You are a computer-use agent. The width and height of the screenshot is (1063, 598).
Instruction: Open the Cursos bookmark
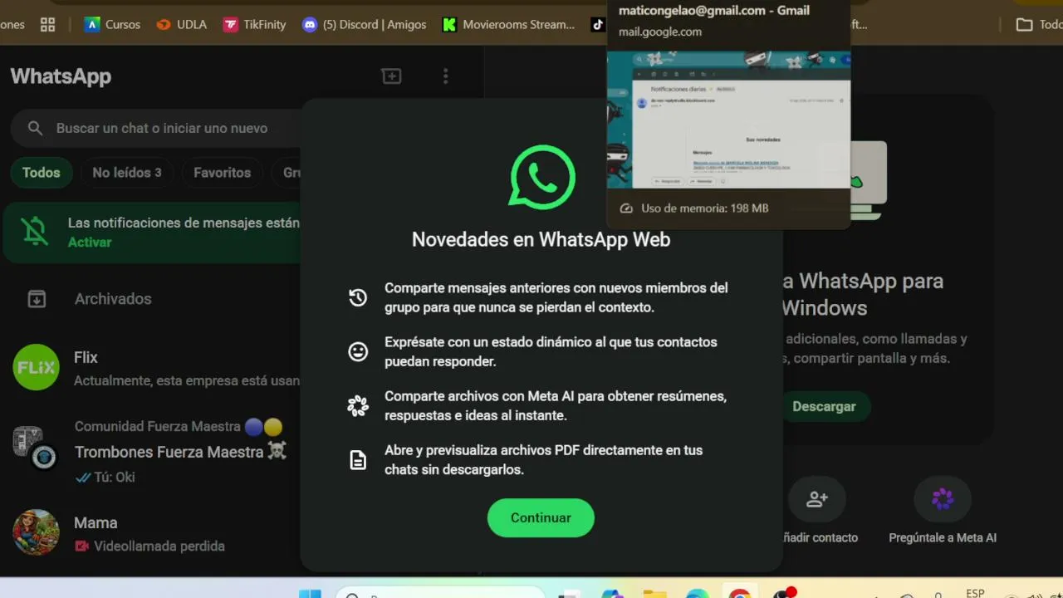tap(113, 24)
